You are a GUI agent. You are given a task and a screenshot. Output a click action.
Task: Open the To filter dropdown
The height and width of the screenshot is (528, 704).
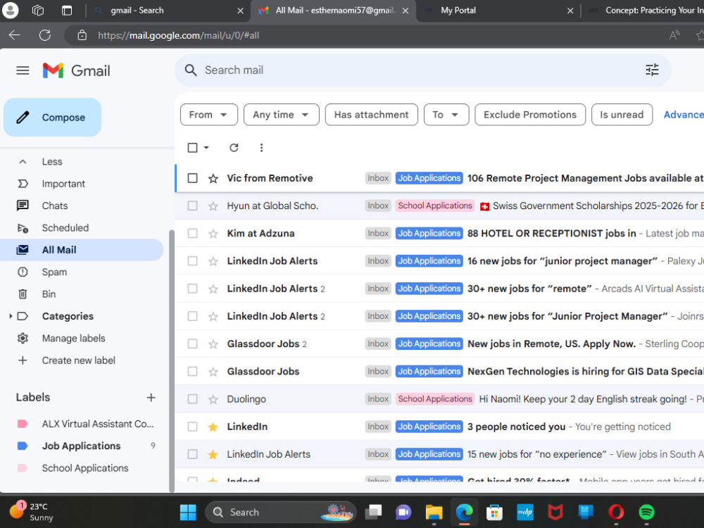tap(446, 115)
